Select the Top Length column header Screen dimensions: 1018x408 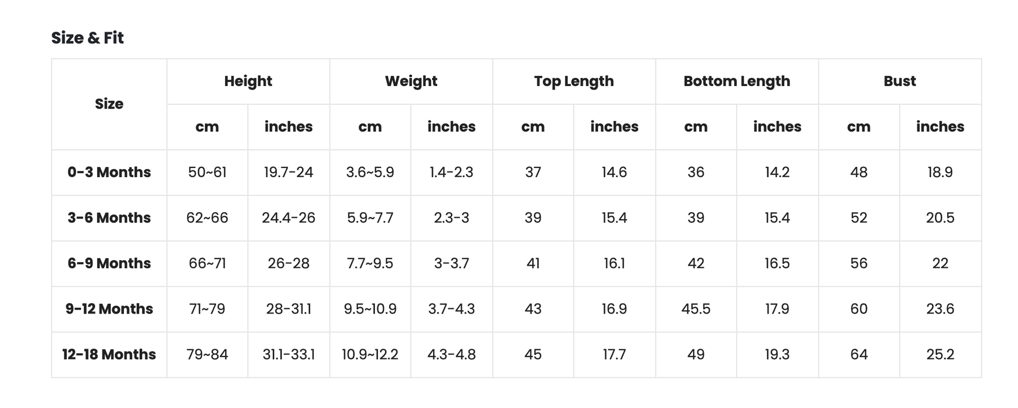click(x=574, y=81)
